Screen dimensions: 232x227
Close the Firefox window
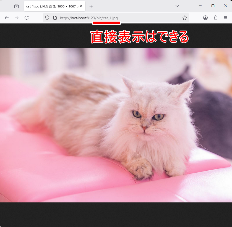pyautogui.click(x=225, y=6)
